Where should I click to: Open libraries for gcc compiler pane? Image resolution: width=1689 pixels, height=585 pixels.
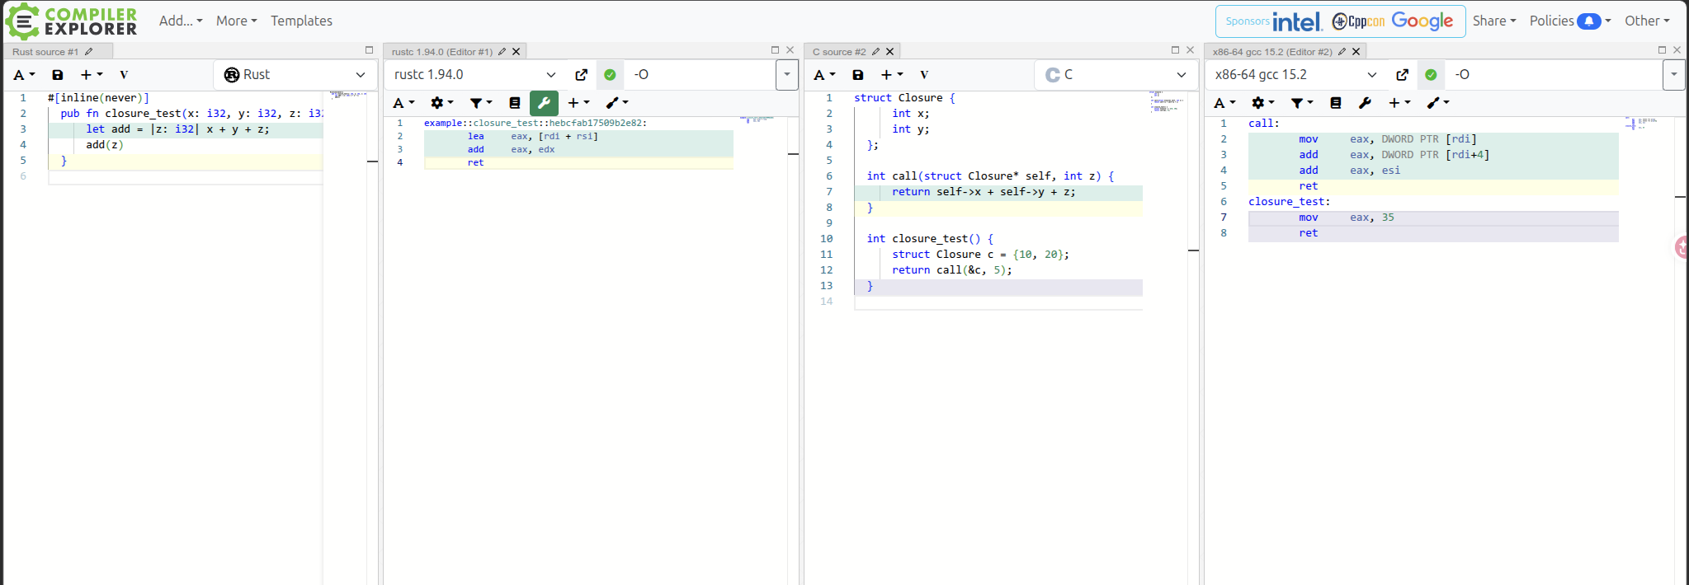click(x=1336, y=103)
